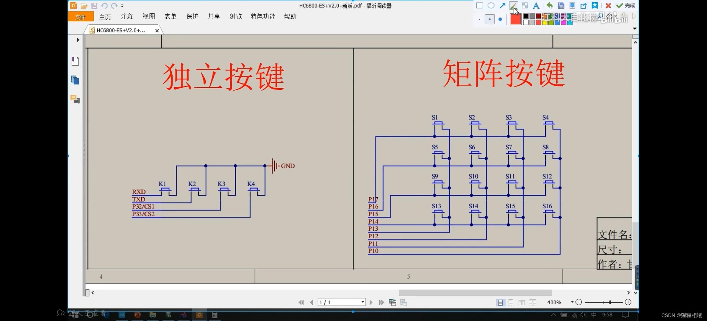This screenshot has width=707, height=321.
Task: Open the bookmarks panel in left sidebar
Action: coord(75,61)
